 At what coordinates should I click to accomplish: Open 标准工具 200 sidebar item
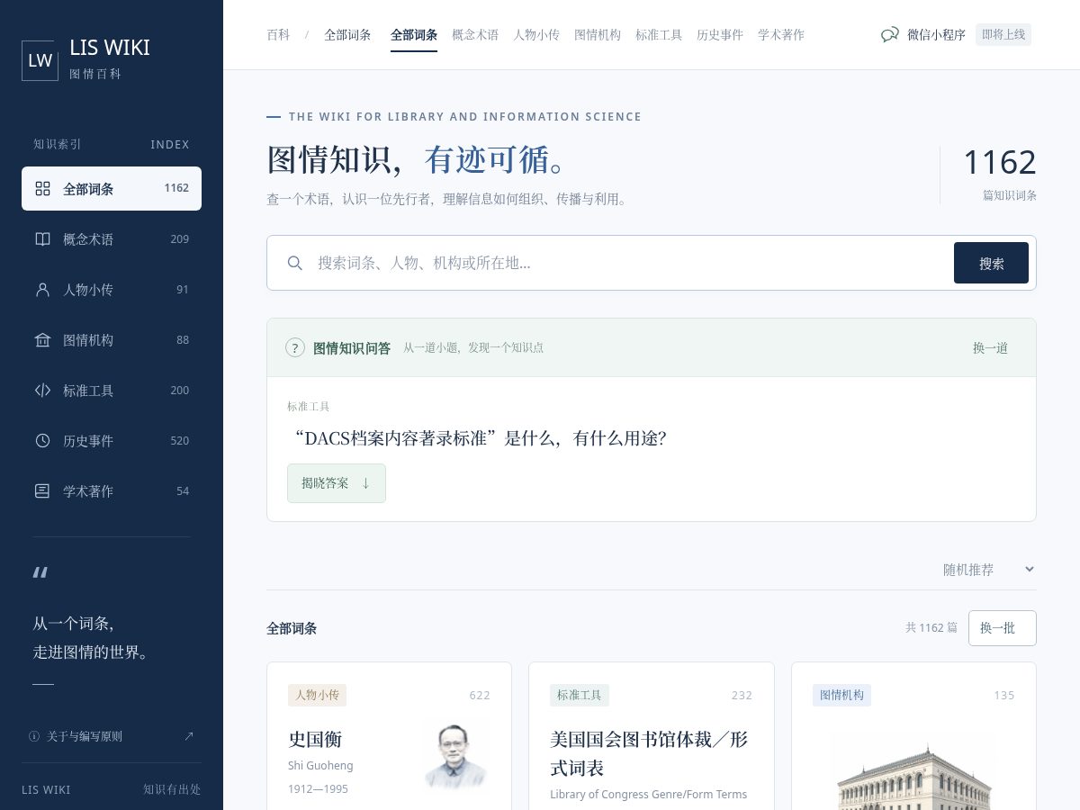coord(112,391)
